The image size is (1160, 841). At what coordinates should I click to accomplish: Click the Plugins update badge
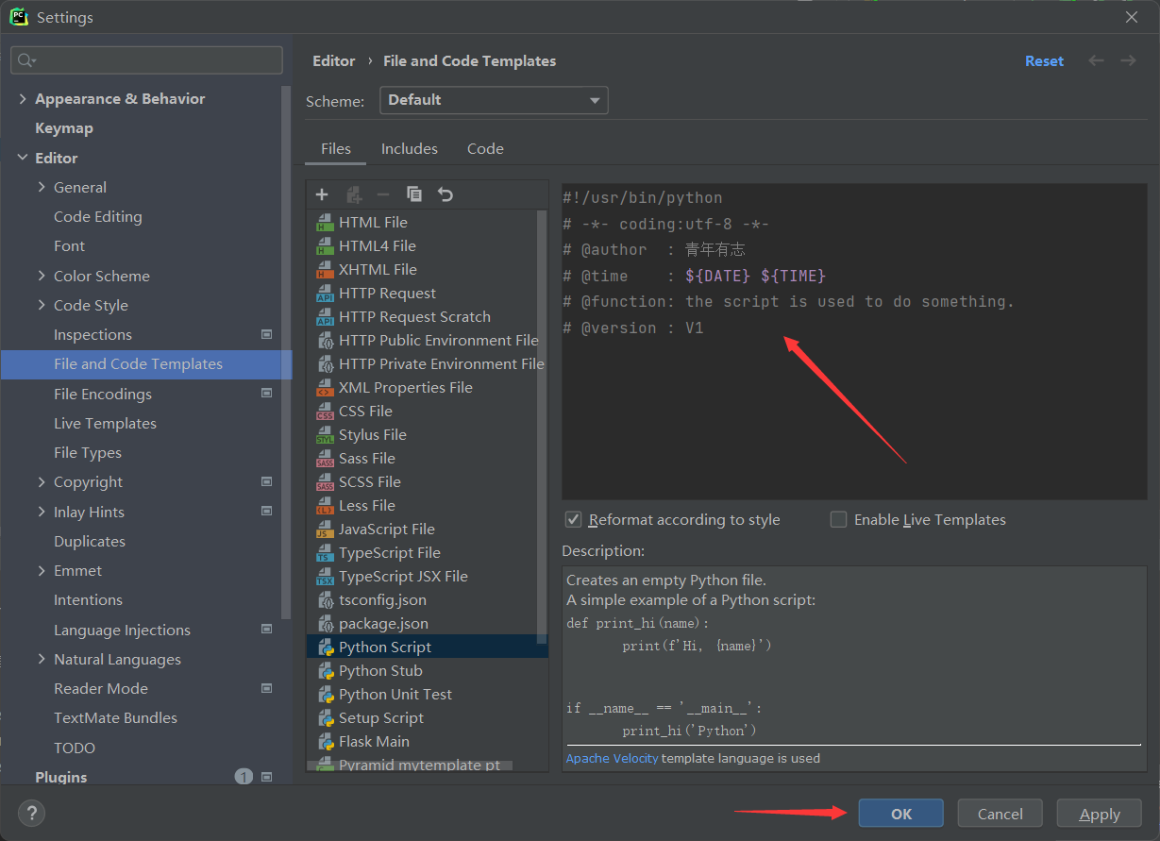244,777
